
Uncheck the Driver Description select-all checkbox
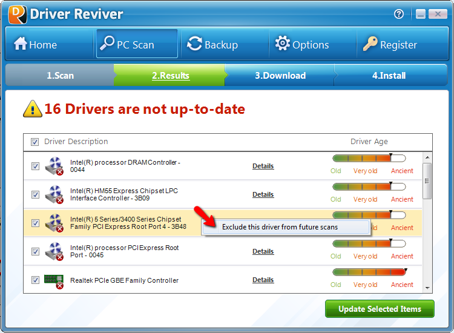(x=35, y=142)
